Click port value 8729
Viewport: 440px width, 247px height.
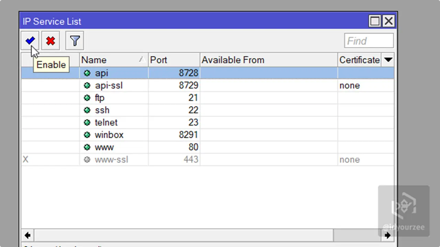tap(188, 85)
